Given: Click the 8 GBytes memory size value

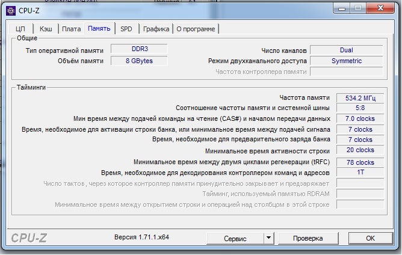Looking at the screenshot, I should [139, 61].
